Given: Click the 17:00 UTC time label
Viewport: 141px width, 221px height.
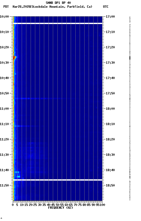Looking at the screenshot, I should [x=110, y=17].
